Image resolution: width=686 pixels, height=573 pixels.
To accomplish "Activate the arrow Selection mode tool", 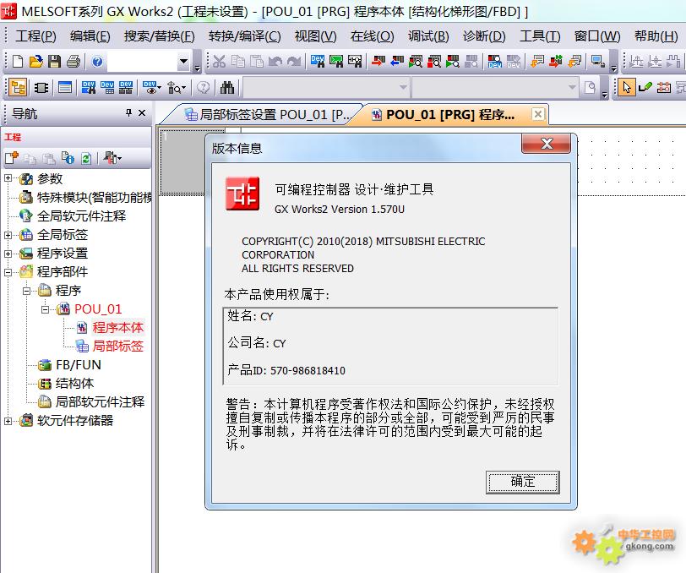I will (627, 88).
